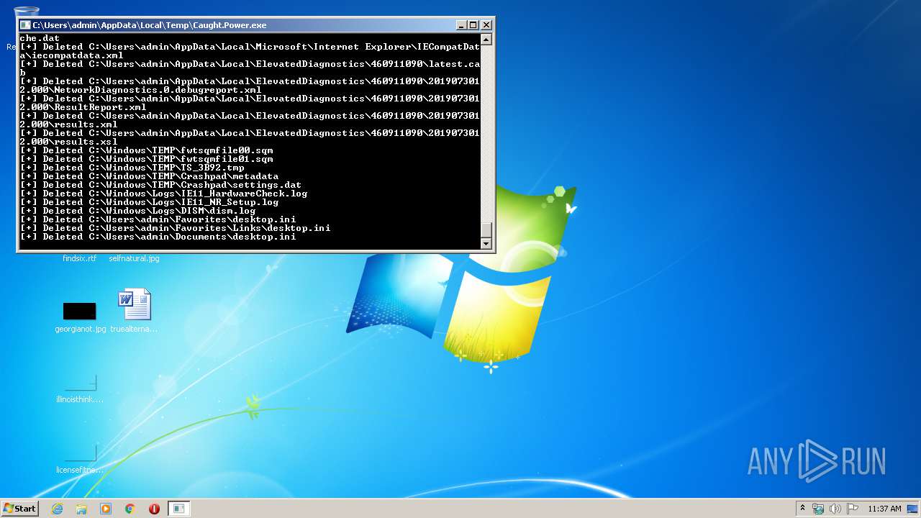Click the line deleting IE11_NR_Setup.log

tap(149, 202)
